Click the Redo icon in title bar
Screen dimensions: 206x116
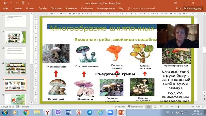tap(17, 3)
